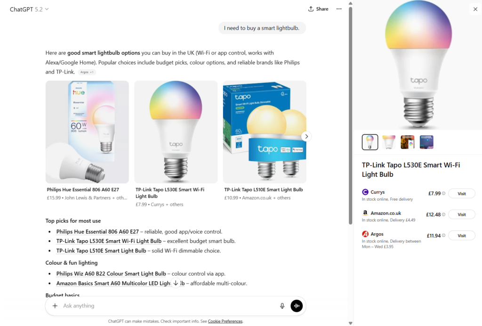Close the product details side panel
Screen dimensions: 482x326
(x=475, y=9)
